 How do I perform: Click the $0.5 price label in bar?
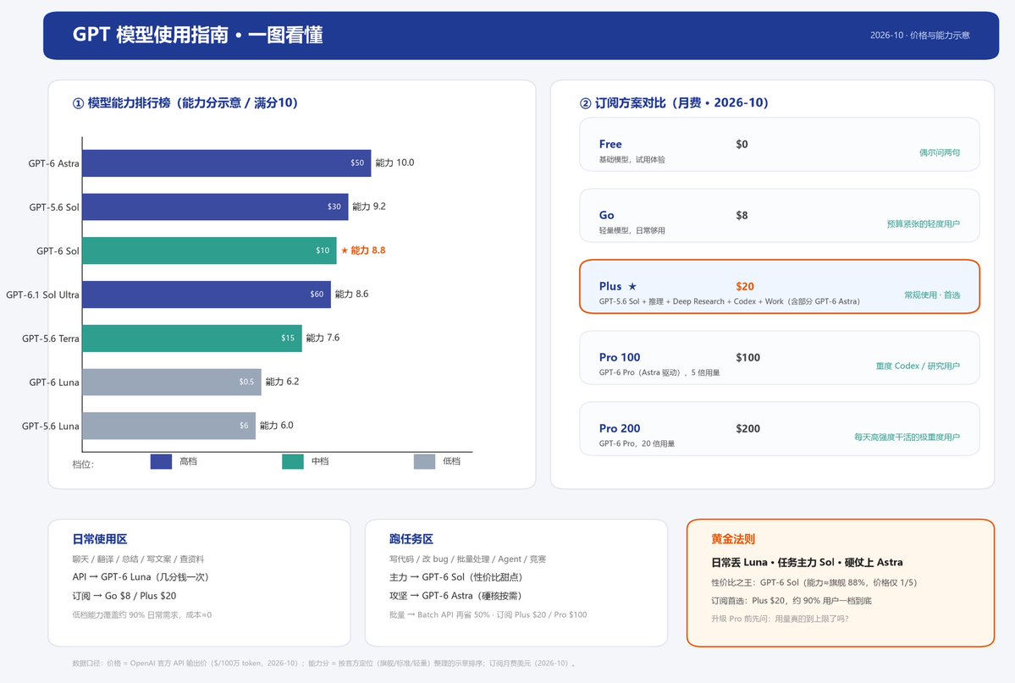(246, 382)
